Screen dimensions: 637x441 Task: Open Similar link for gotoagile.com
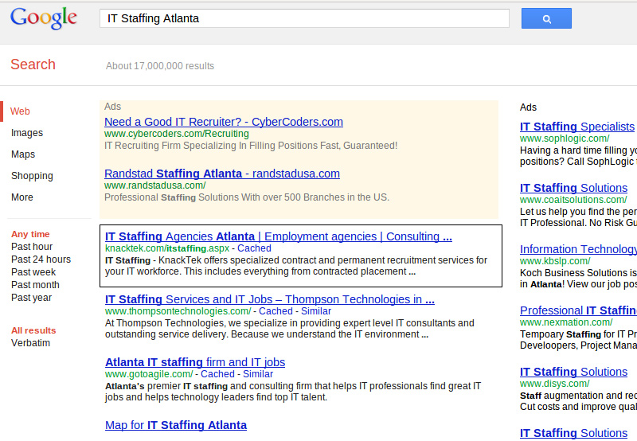(x=257, y=374)
